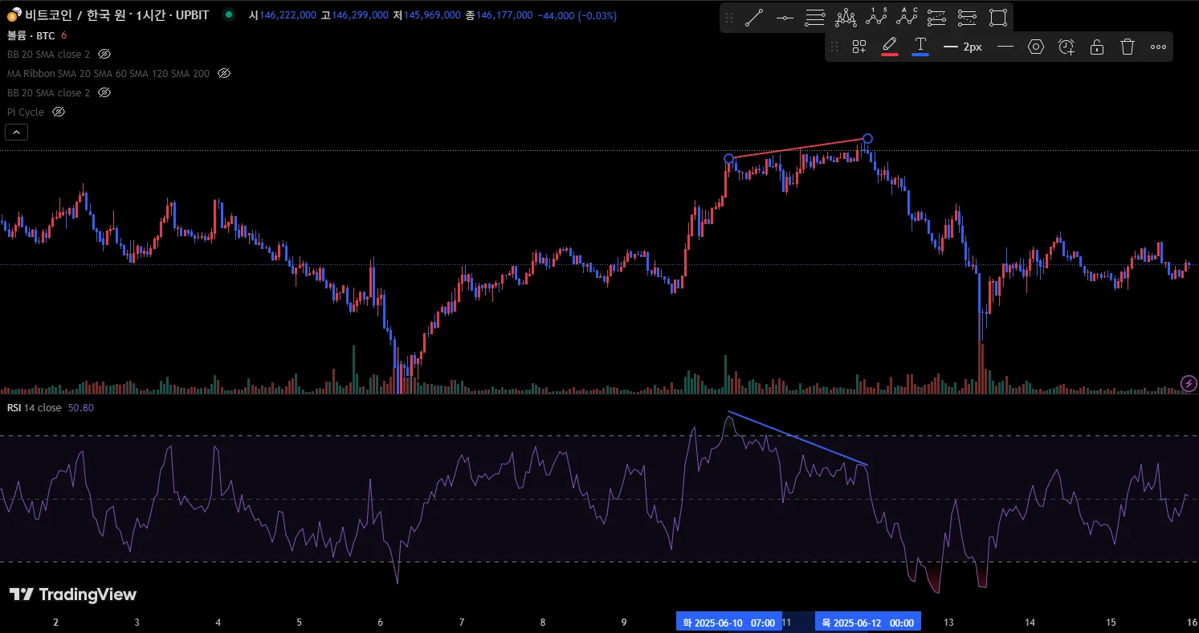Image resolution: width=1199 pixels, height=633 pixels.
Task: Open the three-dot more options menu
Action: click(1158, 47)
